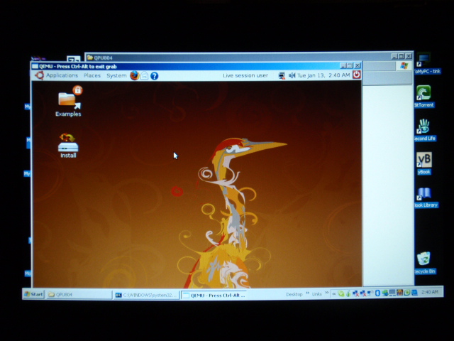Click the red power/quit button
454x341 pixels.
click(x=356, y=75)
